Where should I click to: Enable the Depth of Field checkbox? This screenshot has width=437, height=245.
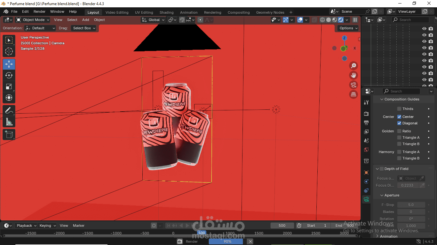[x=382, y=169]
